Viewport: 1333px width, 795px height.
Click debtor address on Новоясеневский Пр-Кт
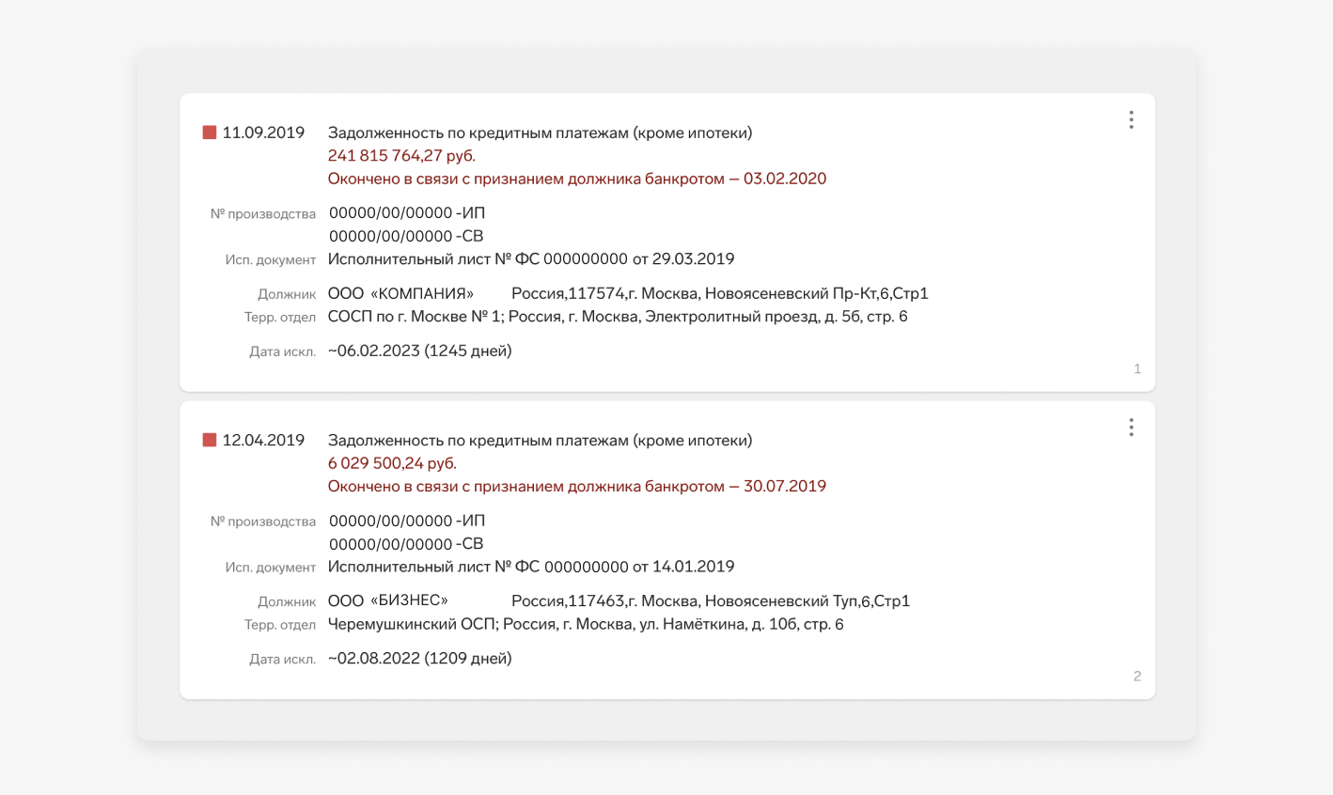(719, 293)
